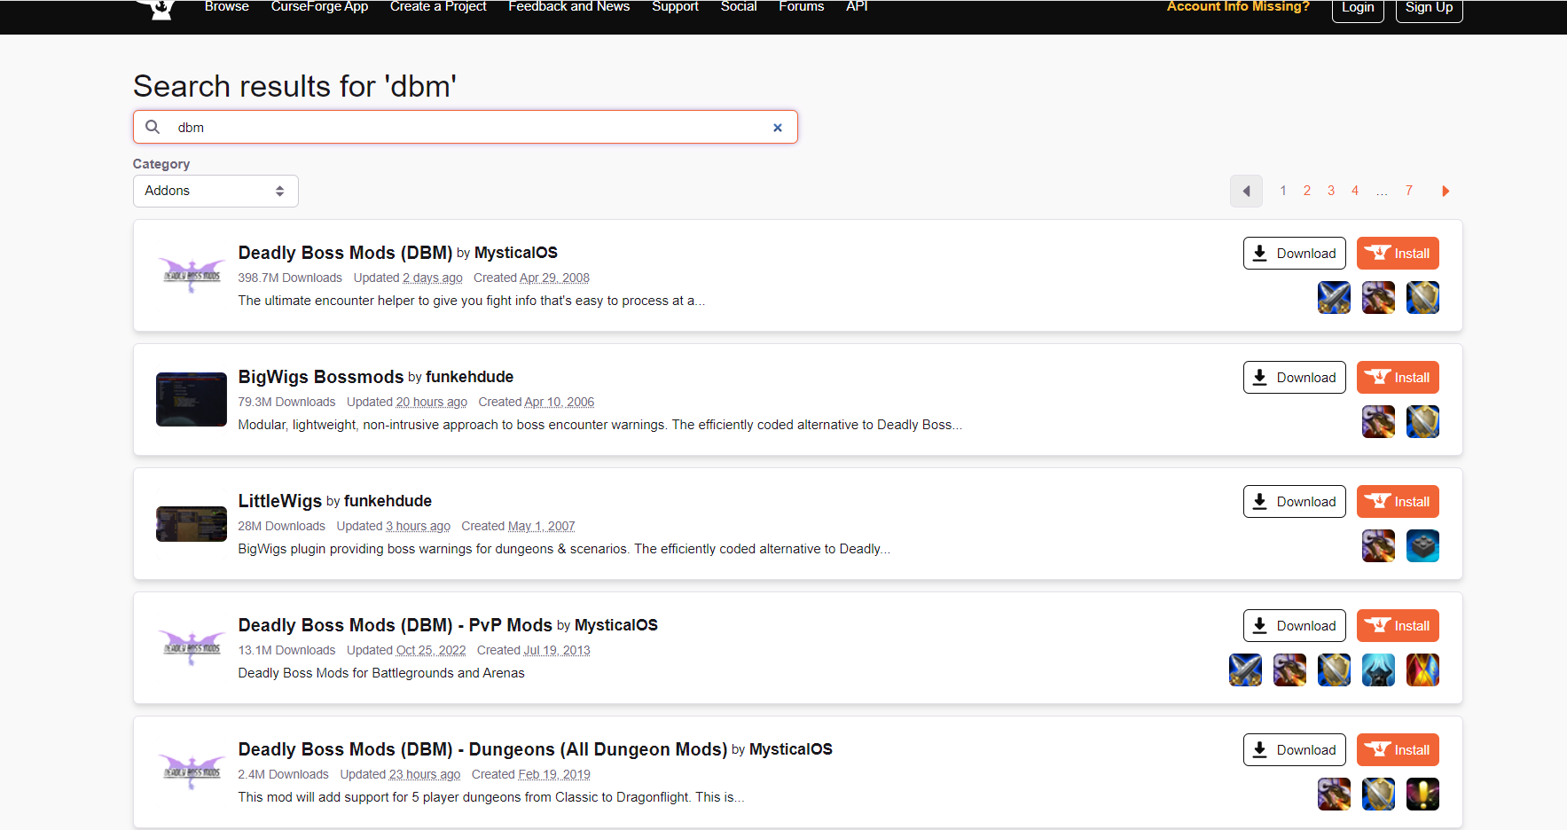Screen dimensions: 1567x830
Task: Click 'Updated 2 days ago' on DBM card
Action: [408, 278]
